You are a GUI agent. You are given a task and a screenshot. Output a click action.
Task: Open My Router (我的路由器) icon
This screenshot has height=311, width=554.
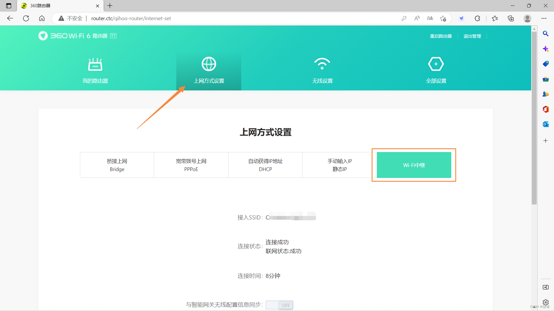[x=95, y=64]
